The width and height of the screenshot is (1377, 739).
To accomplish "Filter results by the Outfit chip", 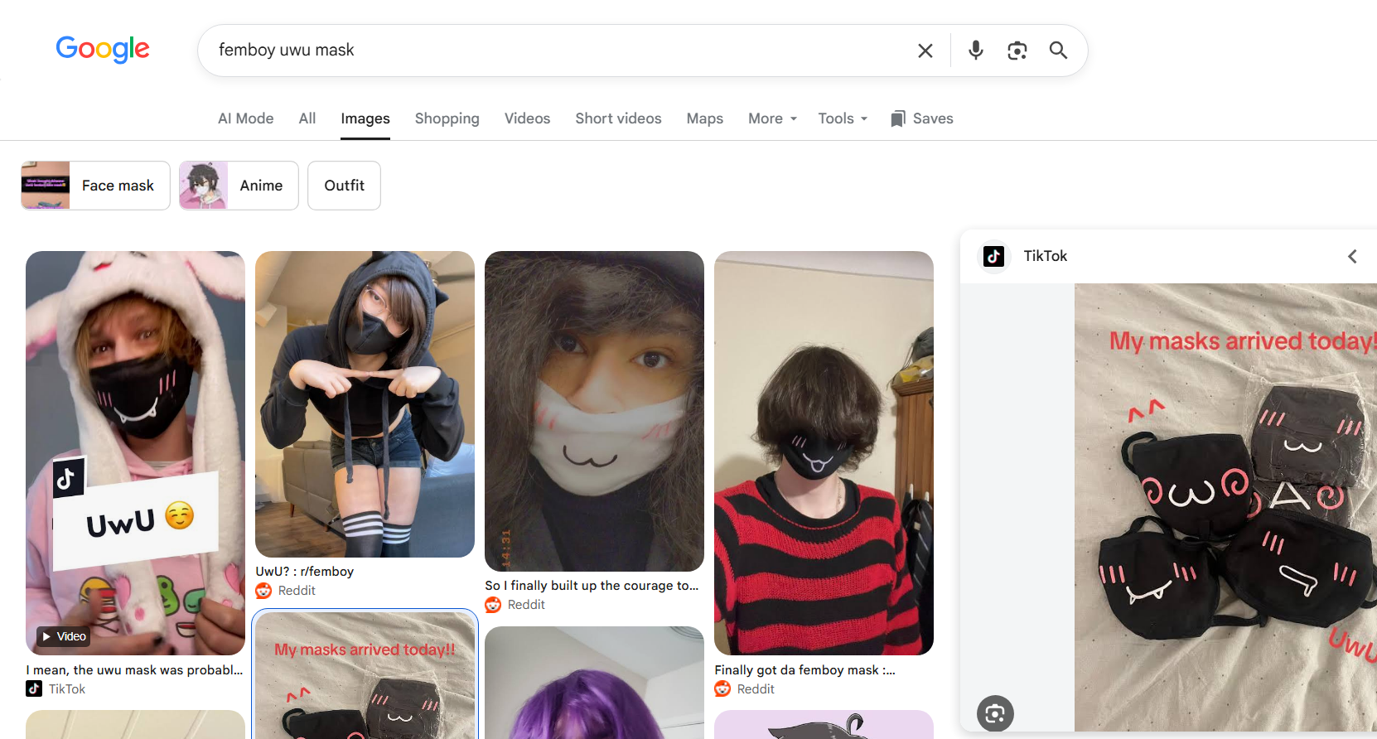I will [x=344, y=186].
